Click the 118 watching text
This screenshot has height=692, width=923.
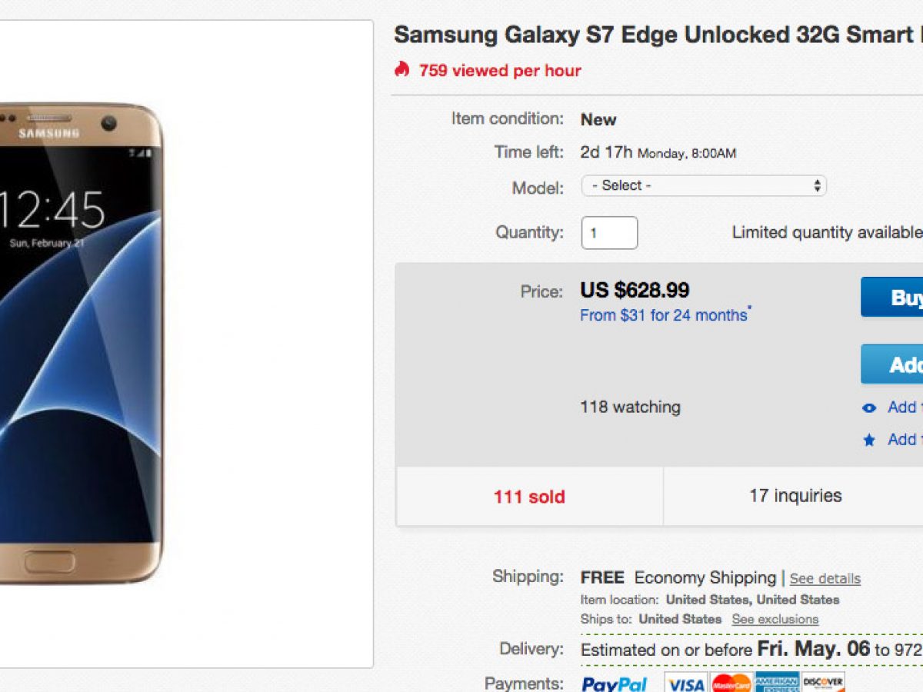630,407
